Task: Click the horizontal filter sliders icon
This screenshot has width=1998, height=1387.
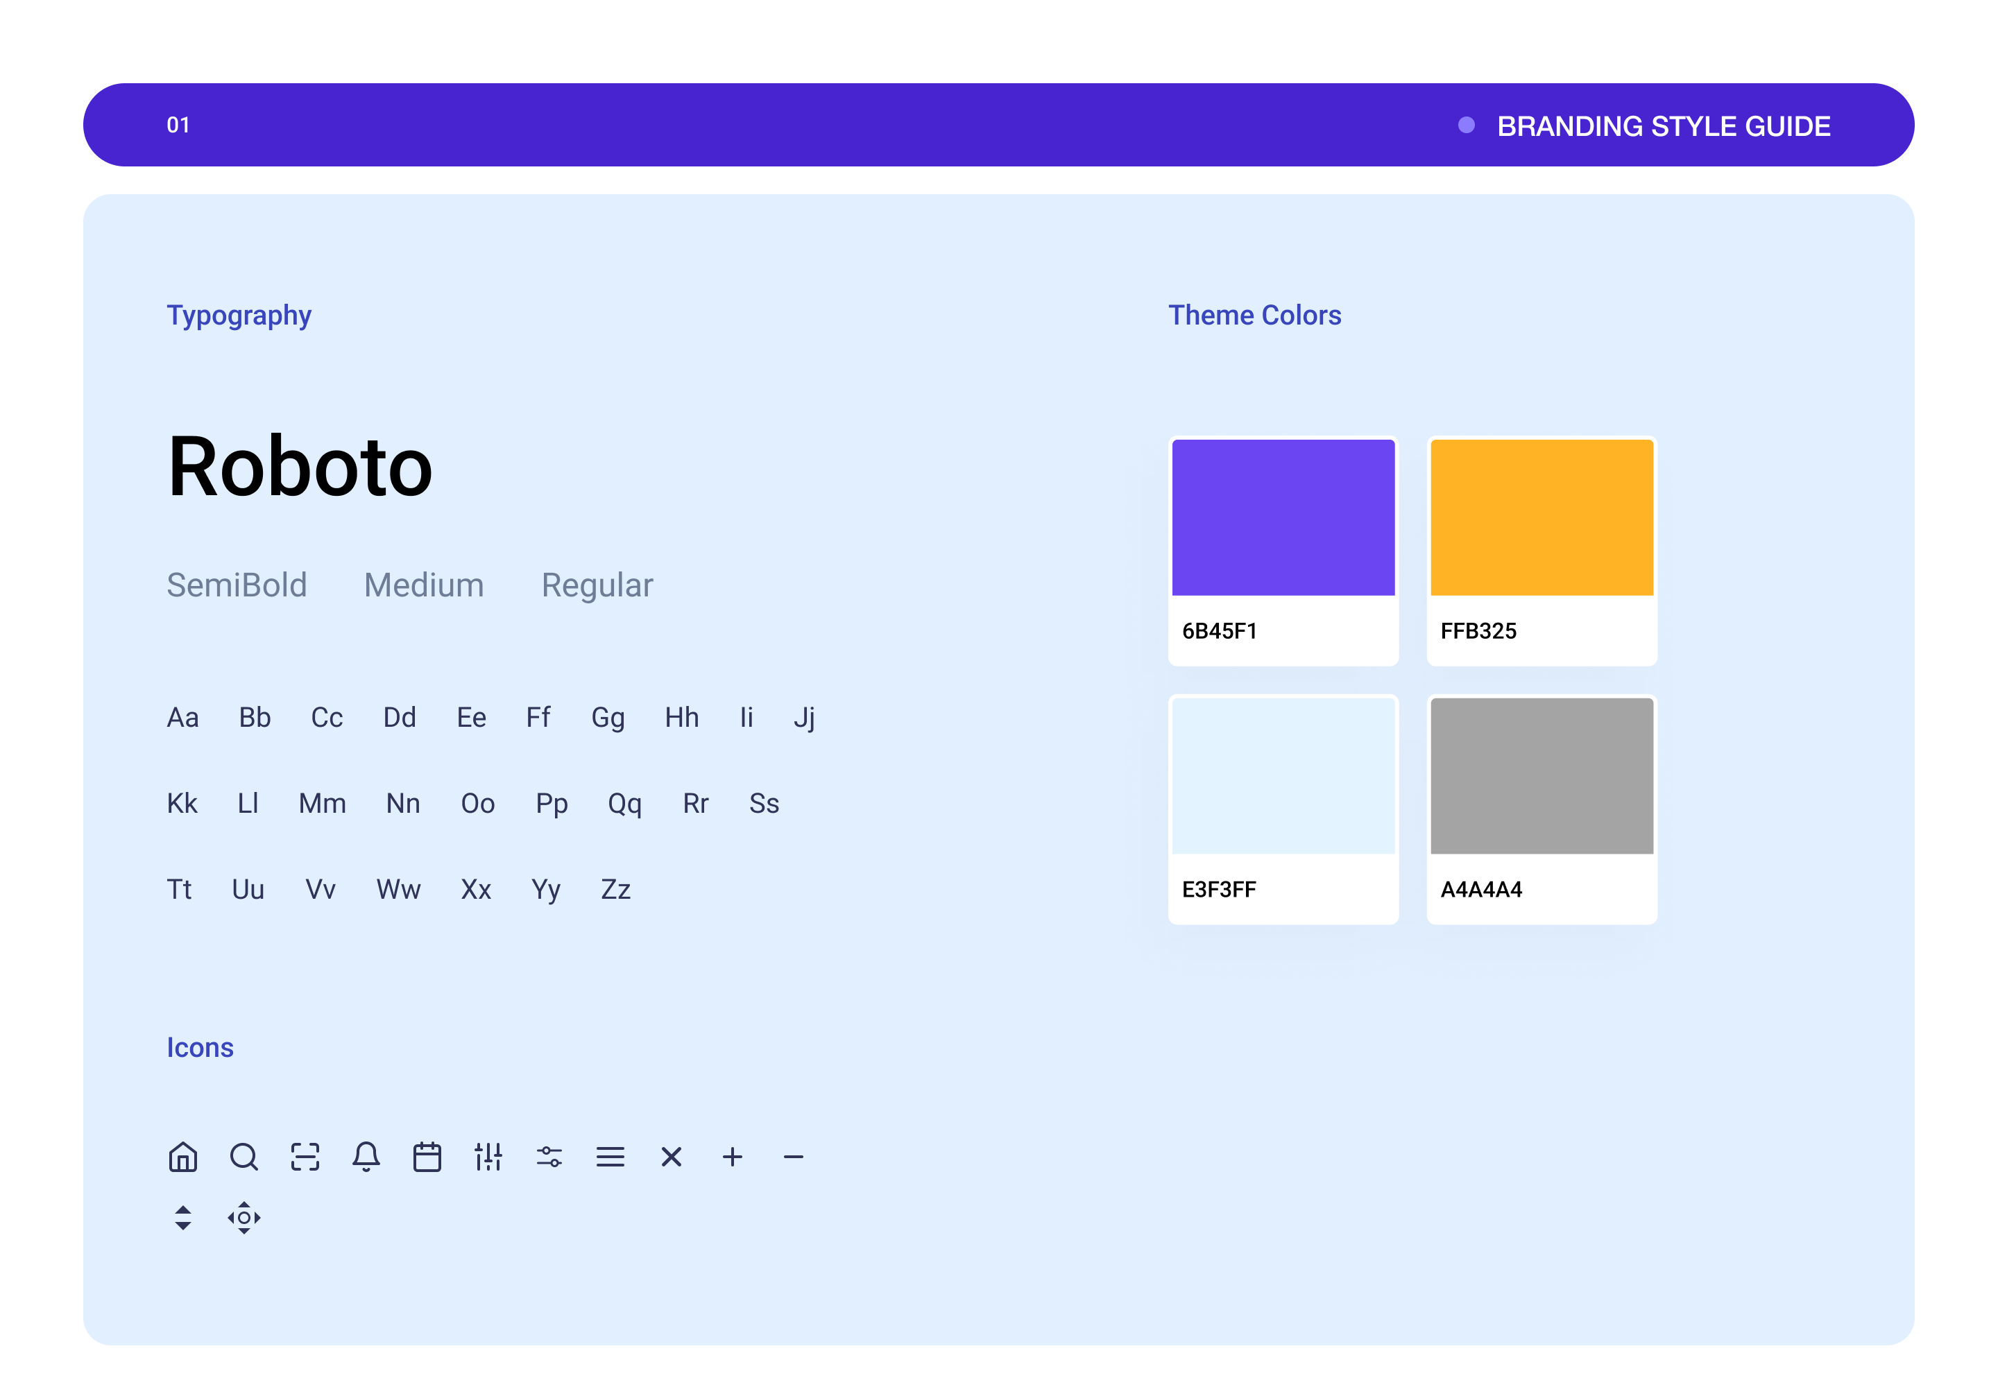Action: coord(549,1157)
